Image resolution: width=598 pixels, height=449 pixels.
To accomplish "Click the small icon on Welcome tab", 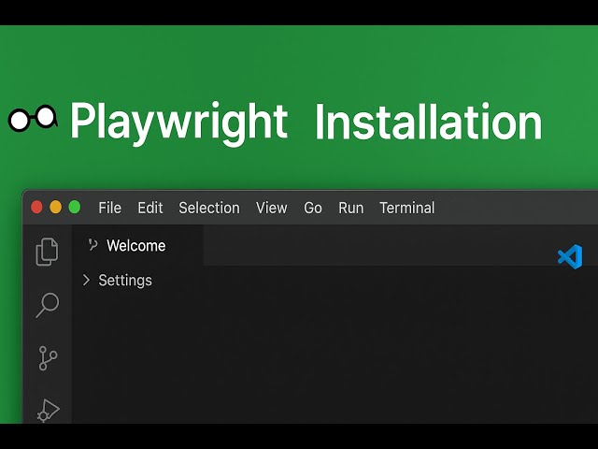I will click(x=93, y=245).
